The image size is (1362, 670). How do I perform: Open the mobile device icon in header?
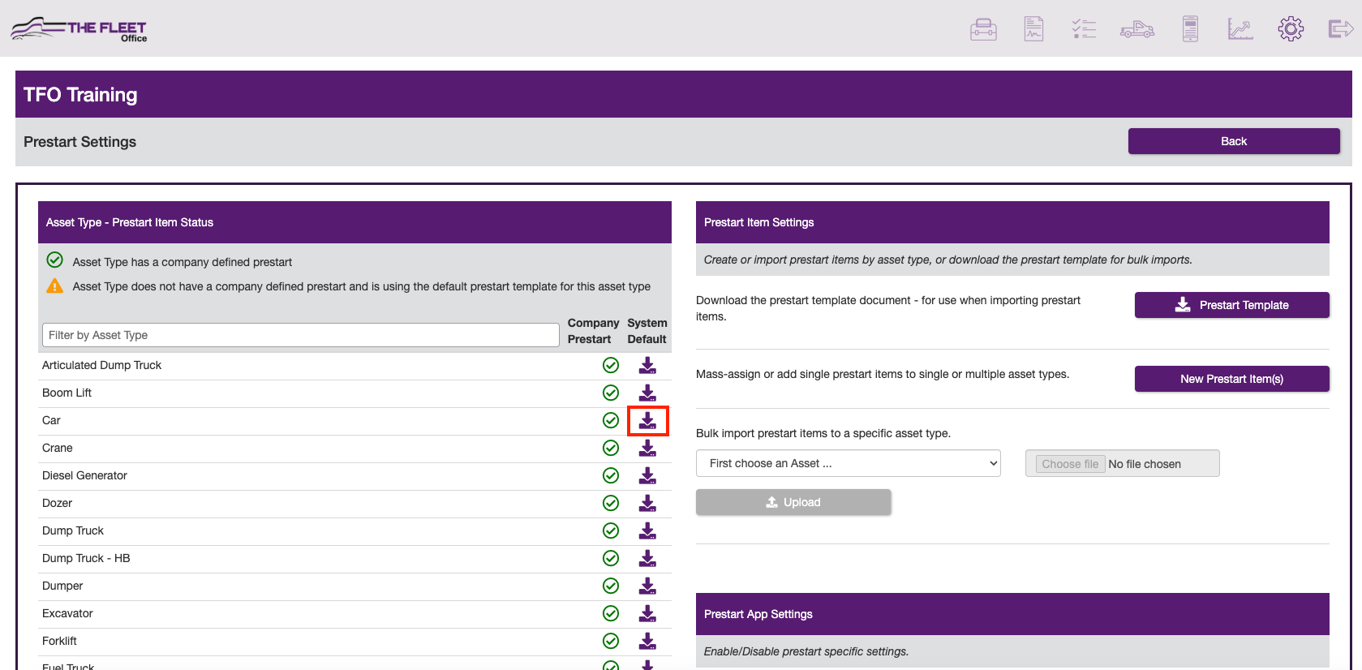1190,29
